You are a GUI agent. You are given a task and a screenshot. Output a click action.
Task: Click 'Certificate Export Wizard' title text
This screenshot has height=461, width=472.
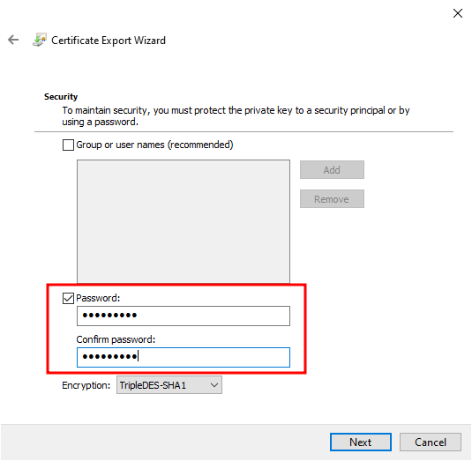tap(109, 41)
